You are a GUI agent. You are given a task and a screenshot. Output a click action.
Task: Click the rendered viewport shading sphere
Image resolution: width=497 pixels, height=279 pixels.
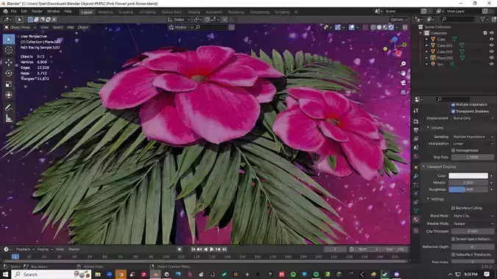(391, 28)
